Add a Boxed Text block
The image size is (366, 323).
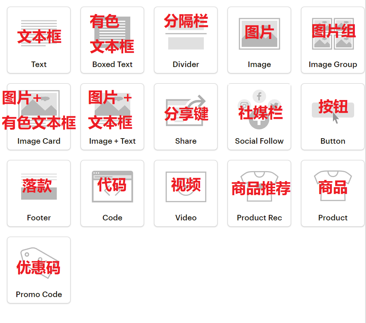point(112,39)
